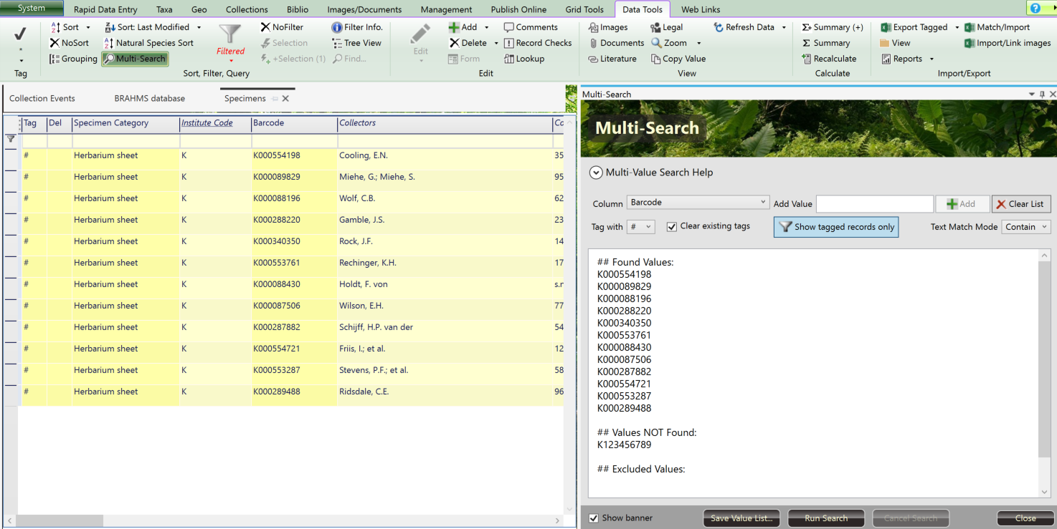The width and height of the screenshot is (1057, 529).
Task: Open Grouping options
Action: tap(73, 59)
